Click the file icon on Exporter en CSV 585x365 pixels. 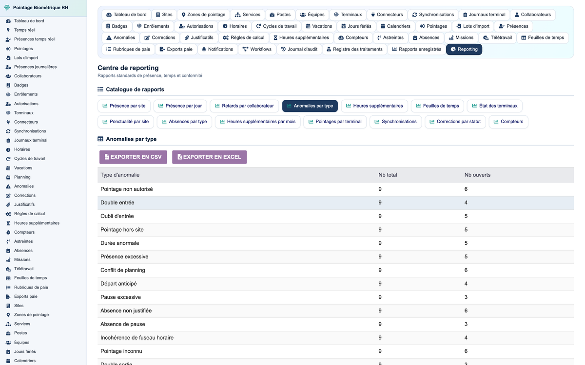107,157
